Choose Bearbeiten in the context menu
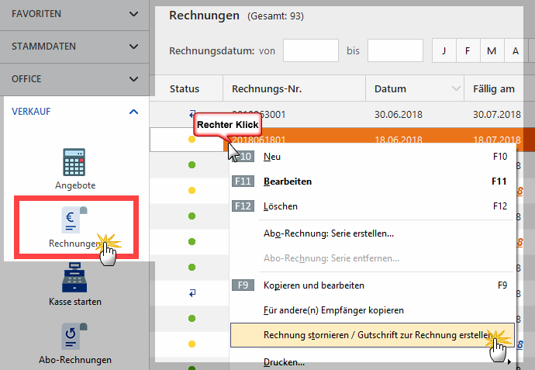This screenshot has height=370, width=535. pos(372,182)
